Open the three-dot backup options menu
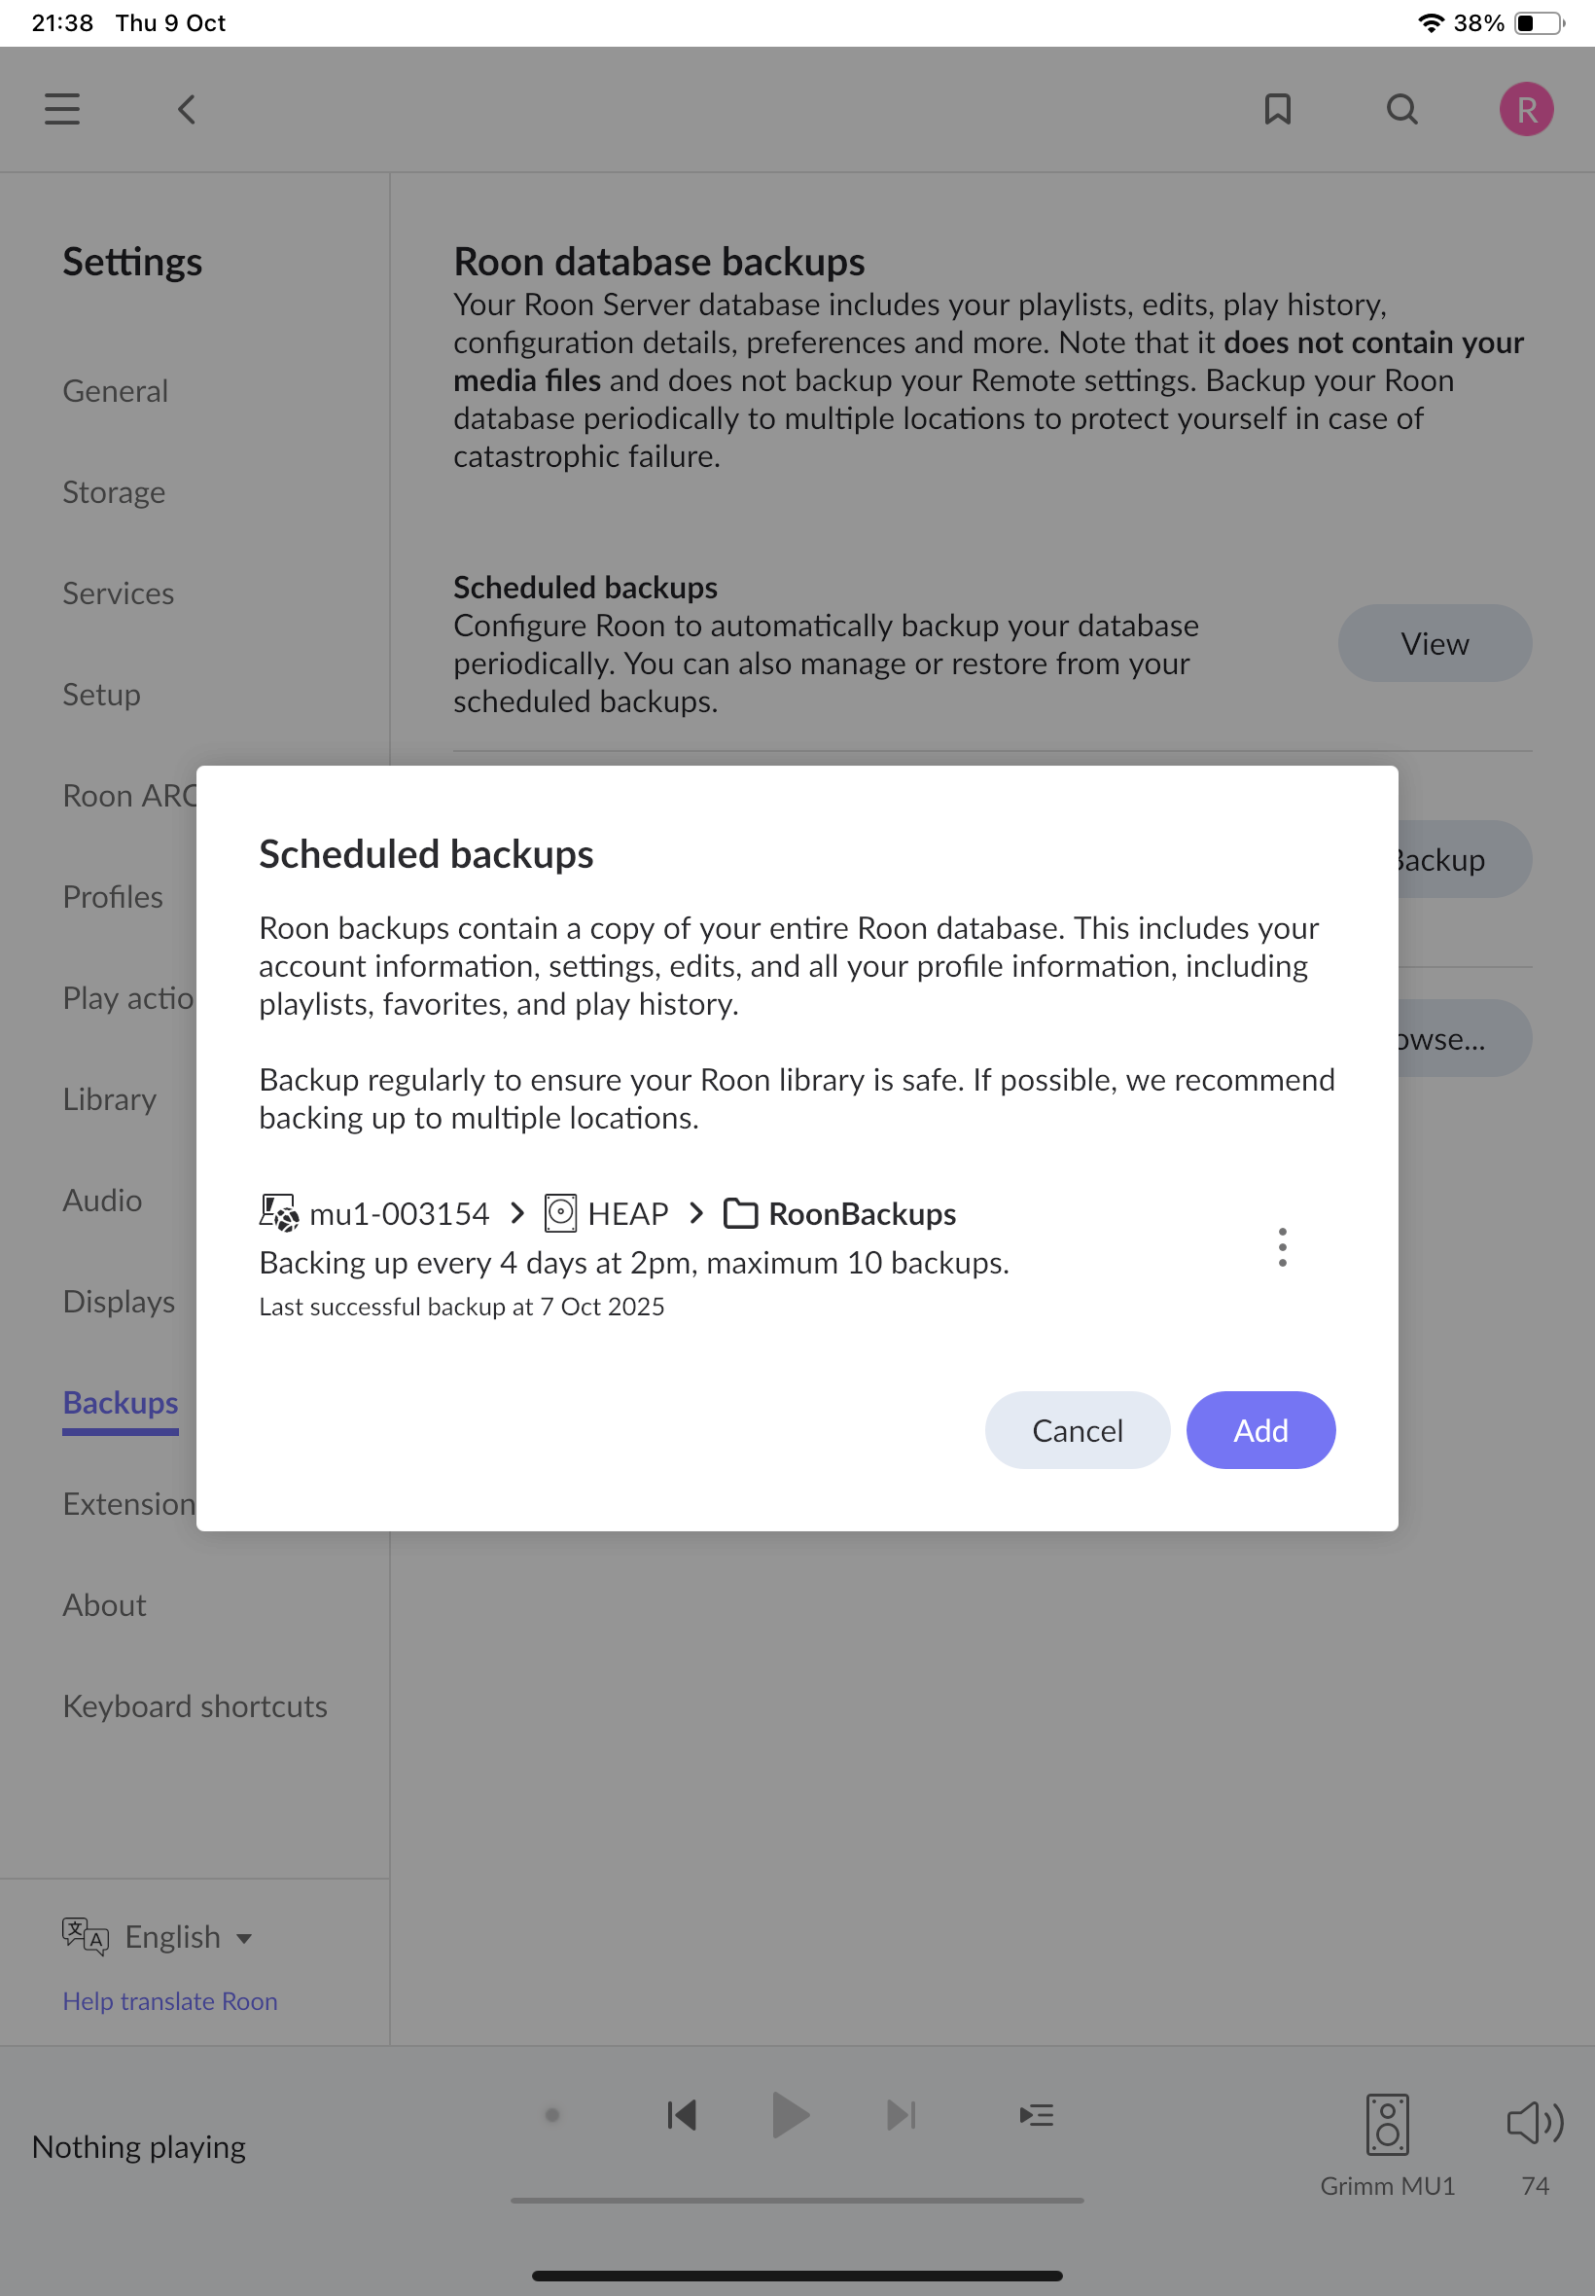 point(1282,1246)
